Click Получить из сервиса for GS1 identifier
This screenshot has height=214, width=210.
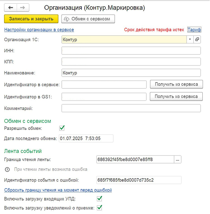176,96
